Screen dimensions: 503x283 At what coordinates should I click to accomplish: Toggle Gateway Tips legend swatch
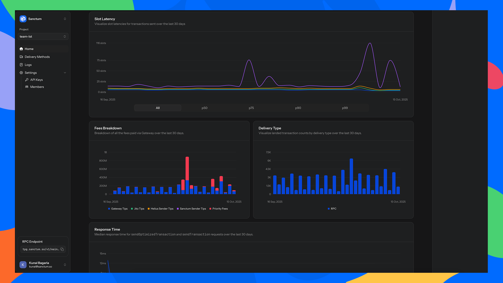[109, 209]
